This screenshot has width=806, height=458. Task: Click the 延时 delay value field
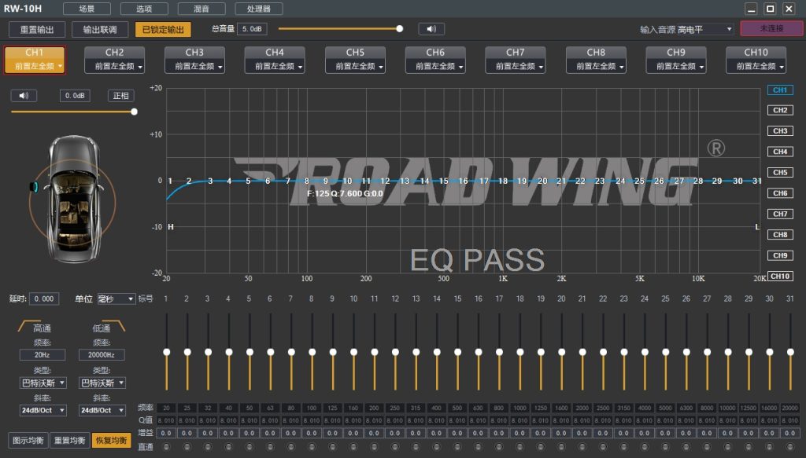click(x=44, y=299)
